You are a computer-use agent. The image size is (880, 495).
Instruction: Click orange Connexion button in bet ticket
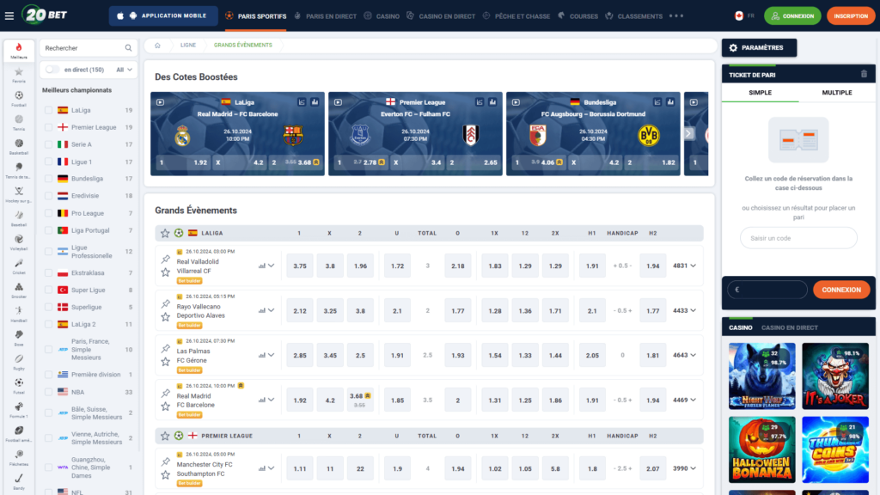[840, 290]
